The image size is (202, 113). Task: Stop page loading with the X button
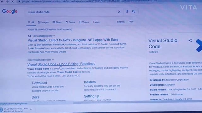point(13,2)
